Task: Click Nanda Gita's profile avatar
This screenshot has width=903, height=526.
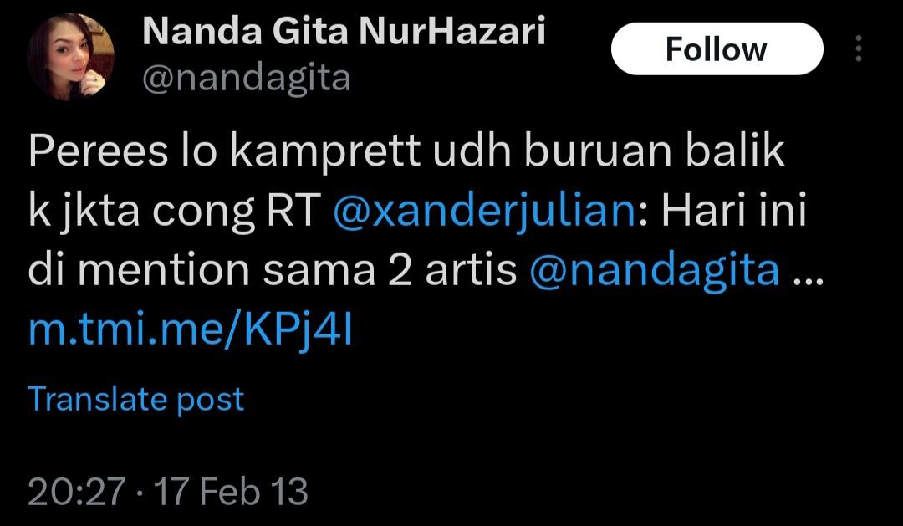Action: [70, 57]
